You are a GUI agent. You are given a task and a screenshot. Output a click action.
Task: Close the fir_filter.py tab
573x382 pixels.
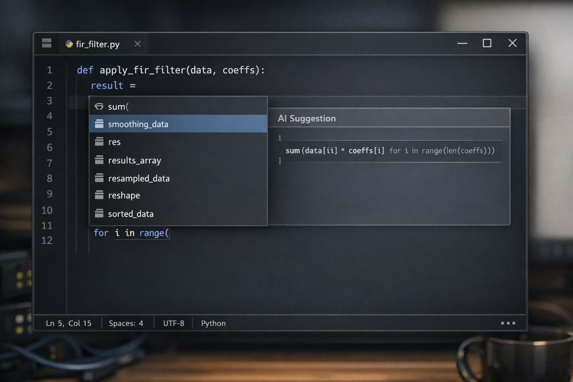(137, 44)
